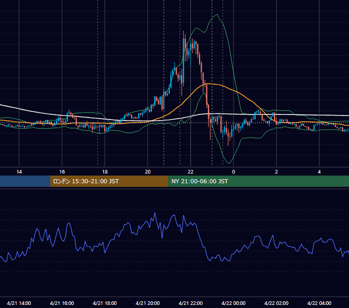Click hour label 14 on price chart axis

tap(19, 172)
